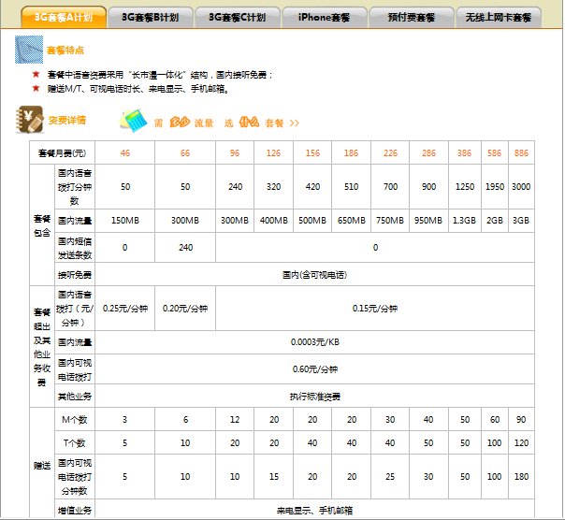The height and width of the screenshot is (520, 565).
Task: Go to the 预付费套餐 tab
Action: coord(412,17)
